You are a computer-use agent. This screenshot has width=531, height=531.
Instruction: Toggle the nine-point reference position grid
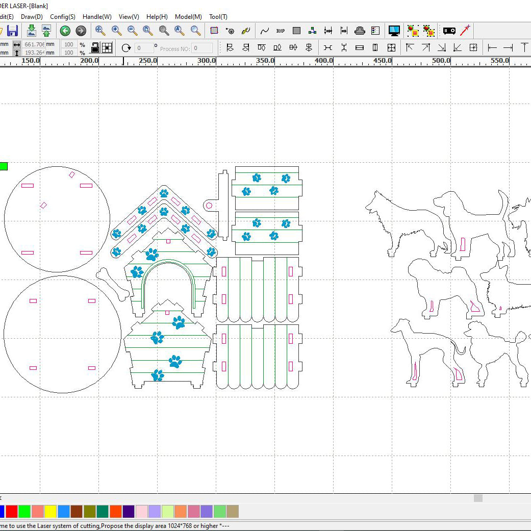(107, 48)
